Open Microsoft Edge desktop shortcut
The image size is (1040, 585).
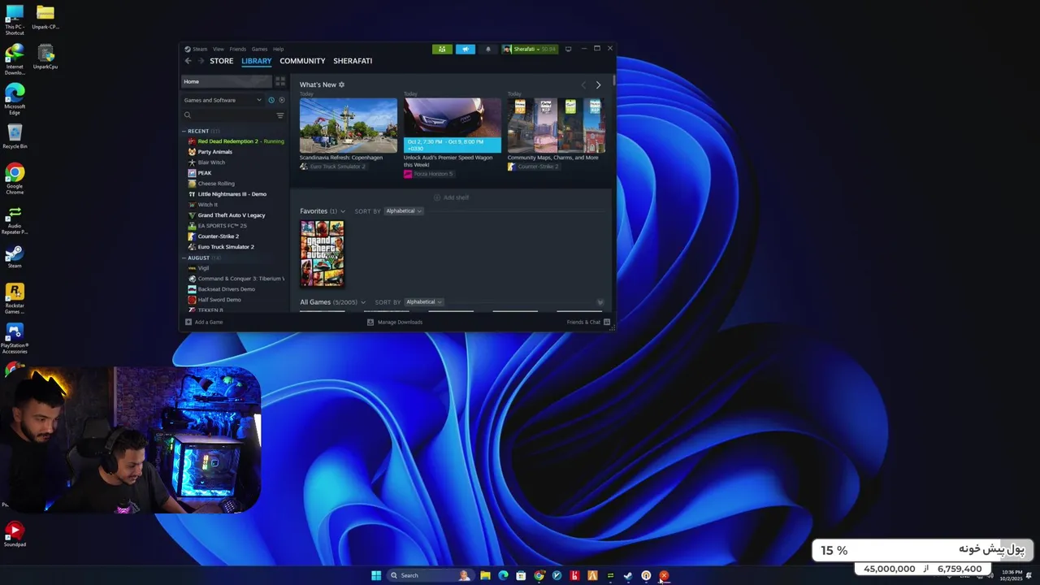pyautogui.click(x=15, y=99)
